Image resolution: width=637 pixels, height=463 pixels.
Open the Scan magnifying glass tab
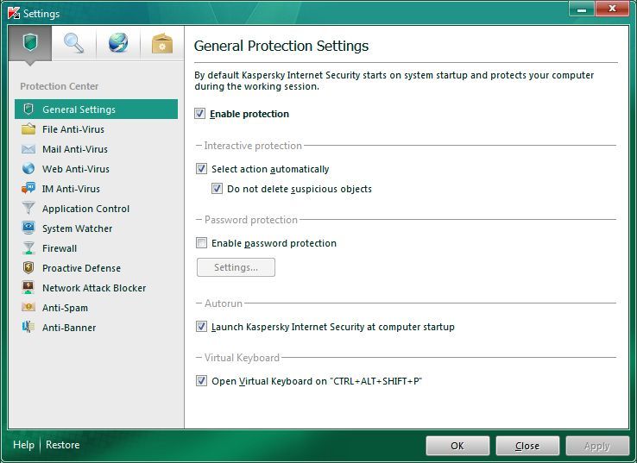[x=74, y=43]
